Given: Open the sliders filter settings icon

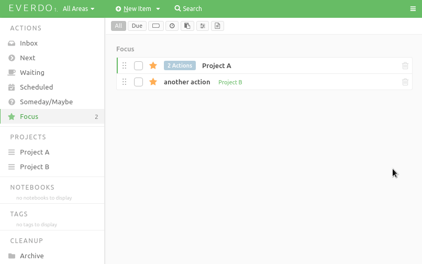Looking at the screenshot, I should point(203,26).
